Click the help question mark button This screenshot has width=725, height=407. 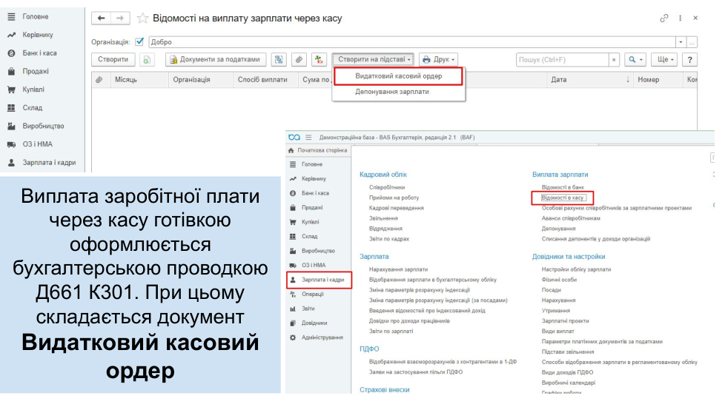(690, 60)
